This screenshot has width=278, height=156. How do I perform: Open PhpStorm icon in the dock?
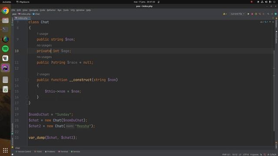point(5,68)
